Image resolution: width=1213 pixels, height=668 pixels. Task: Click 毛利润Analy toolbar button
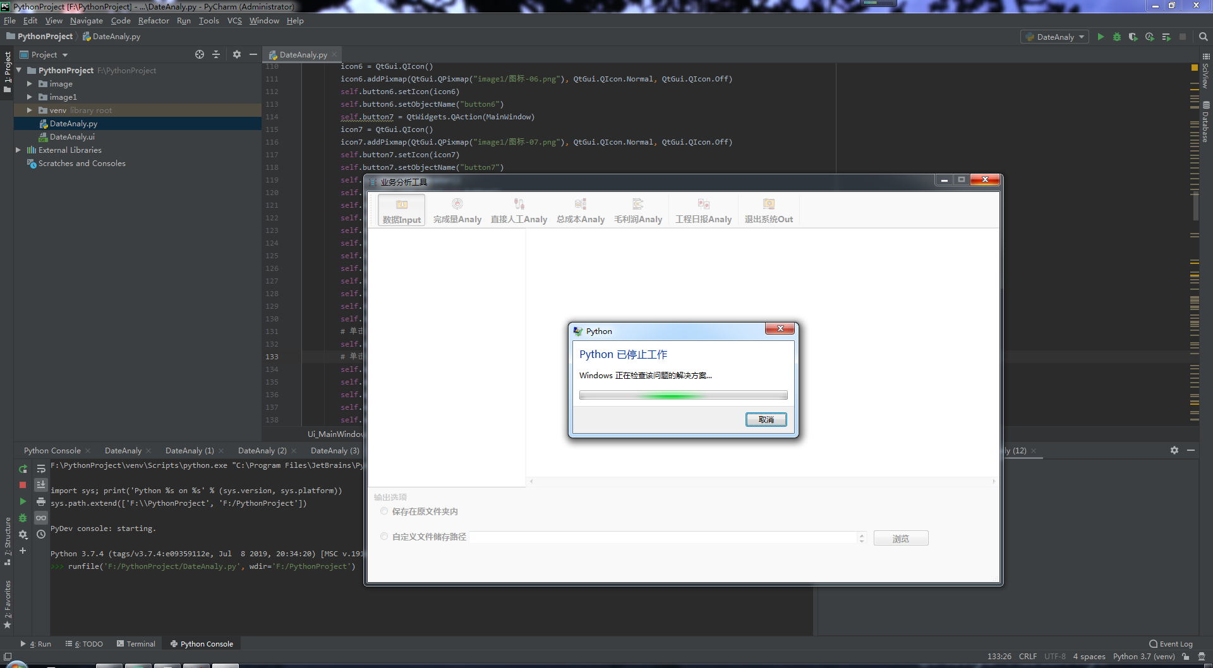(x=638, y=210)
